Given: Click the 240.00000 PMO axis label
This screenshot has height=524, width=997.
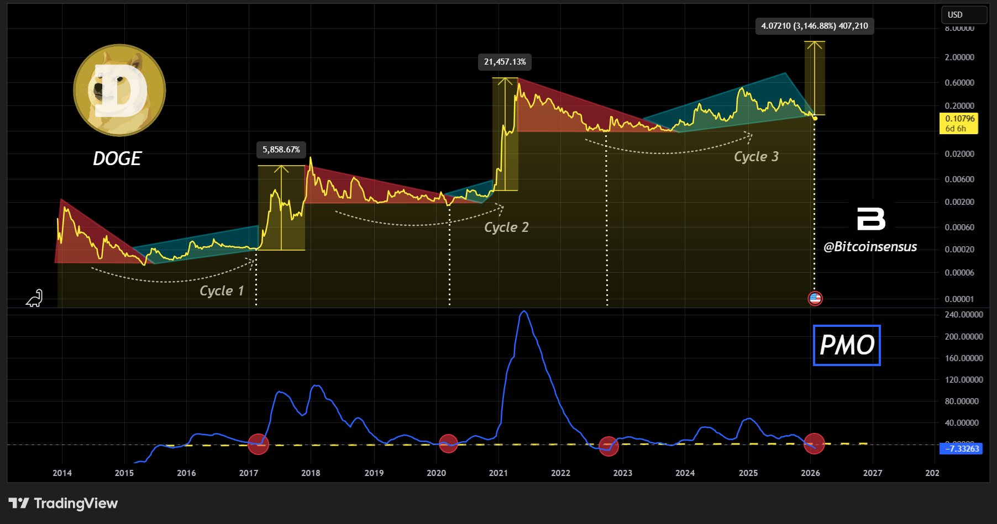Looking at the screenshot, I should point(964,315).
